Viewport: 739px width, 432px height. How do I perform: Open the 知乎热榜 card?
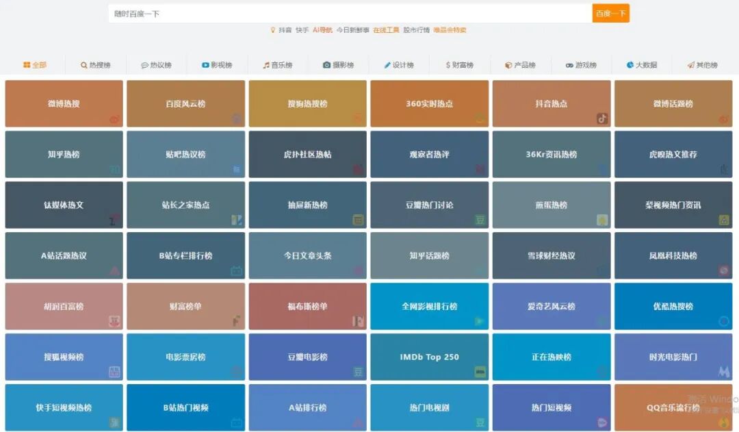tap(64, 154)
